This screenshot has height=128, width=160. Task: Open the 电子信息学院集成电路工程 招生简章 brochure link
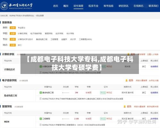[x=83, y=99]
